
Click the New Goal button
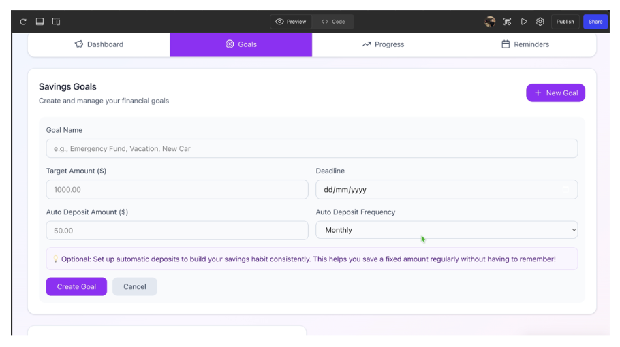(555, 93)
